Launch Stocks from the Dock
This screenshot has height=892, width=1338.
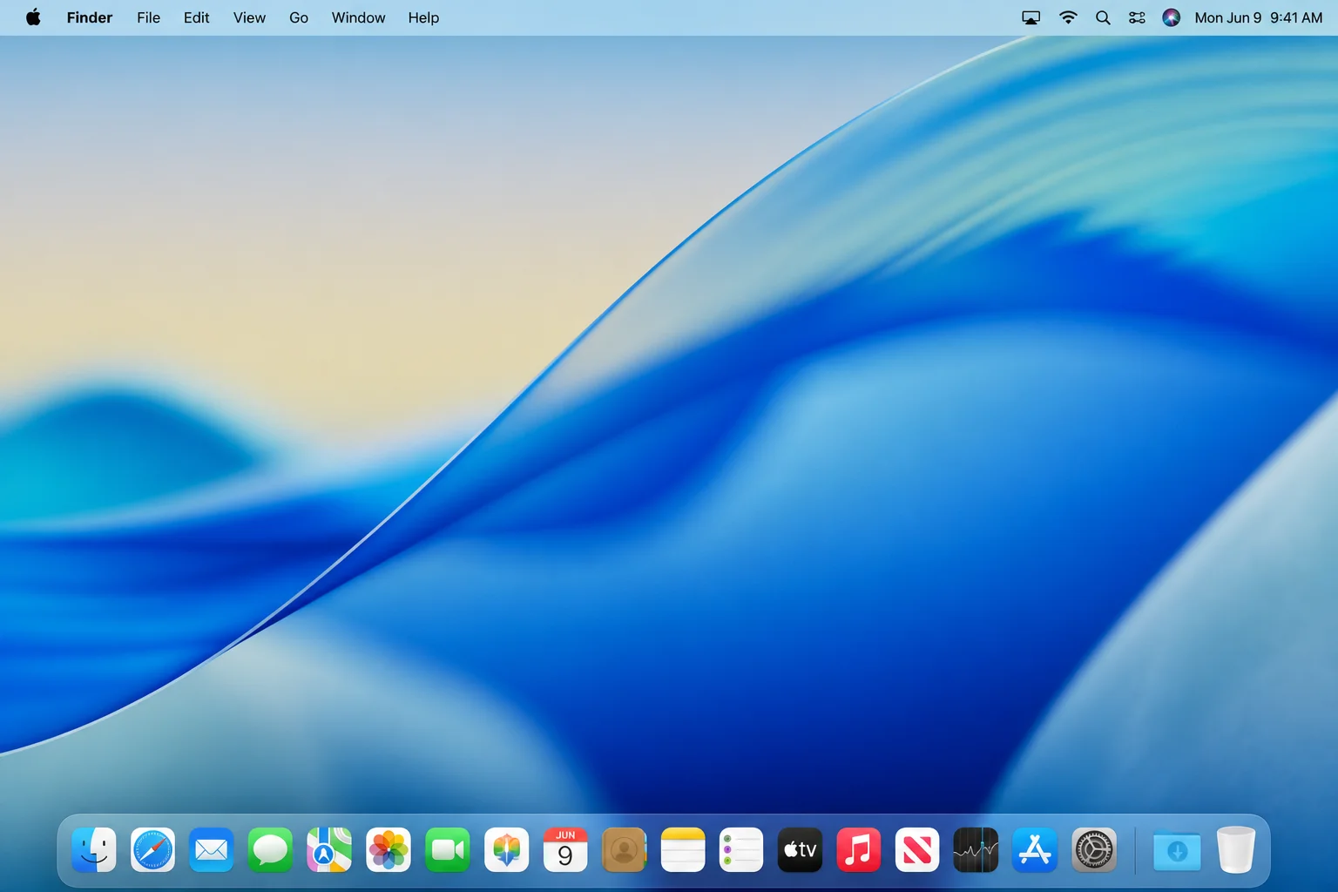[x=976, y=849]
